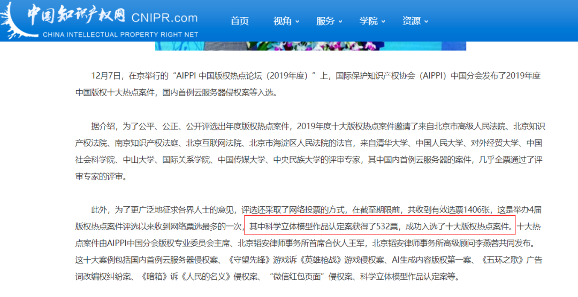This screenshot has height=297, width=578.
Task: Expand the dropdown arrow beside 服务
Action: (340, 21)
